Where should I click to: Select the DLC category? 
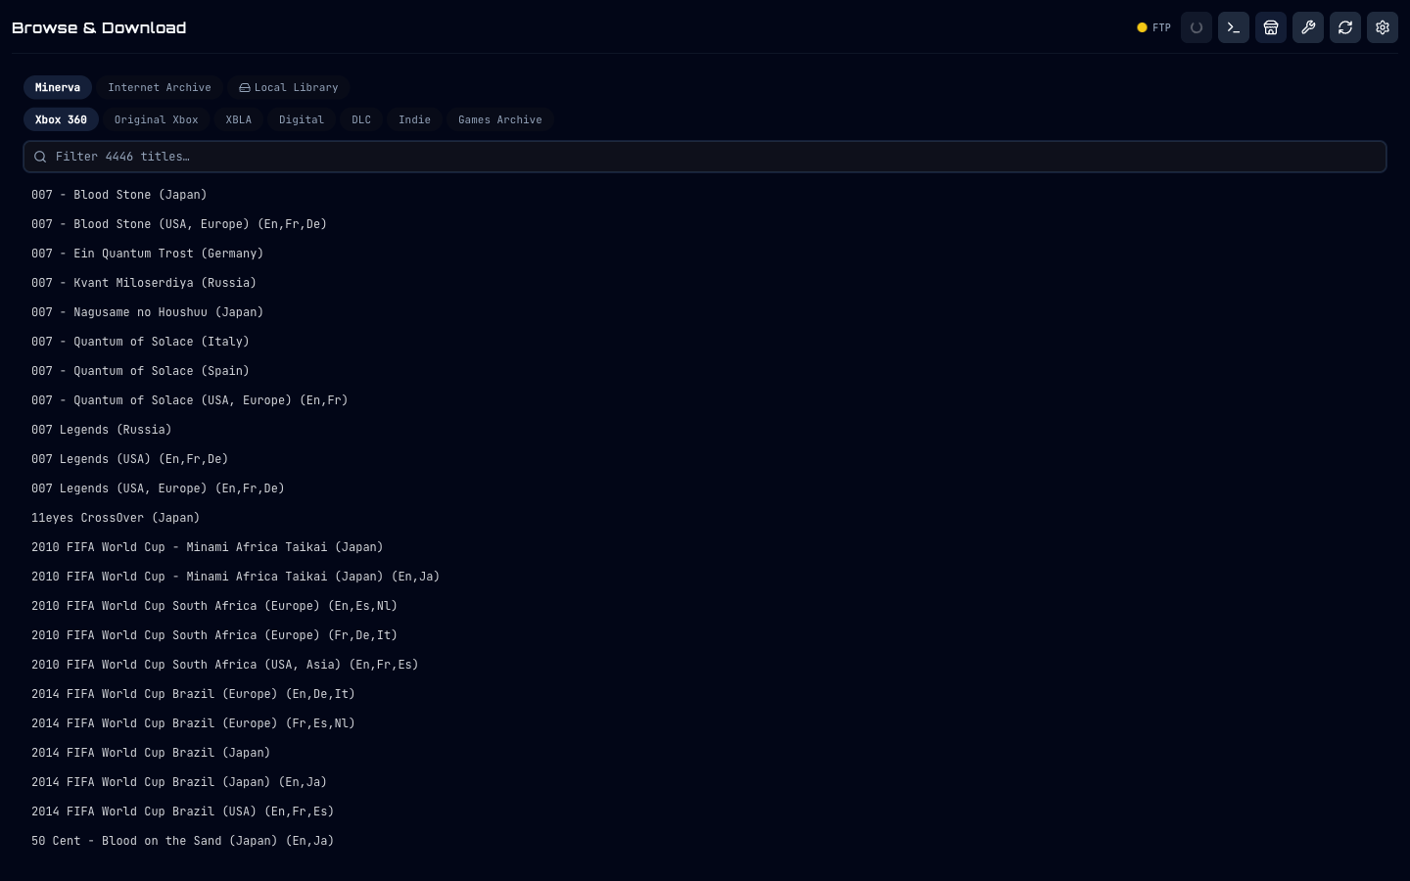(361, 119)
